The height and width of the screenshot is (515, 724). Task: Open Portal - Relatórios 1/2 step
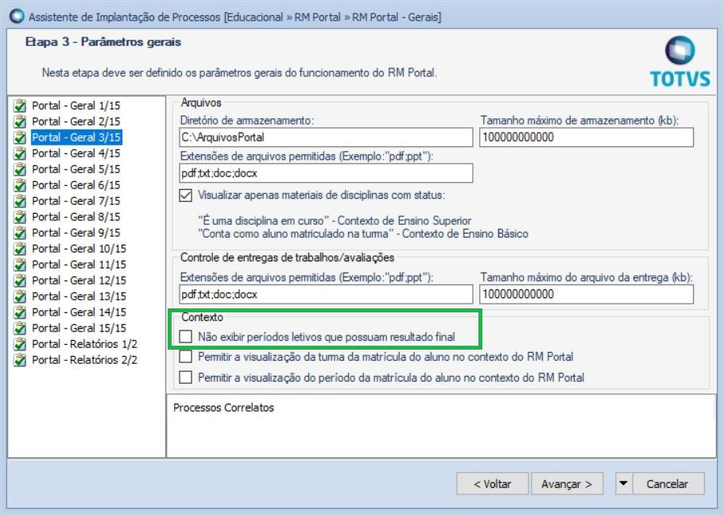pos(84,344)
